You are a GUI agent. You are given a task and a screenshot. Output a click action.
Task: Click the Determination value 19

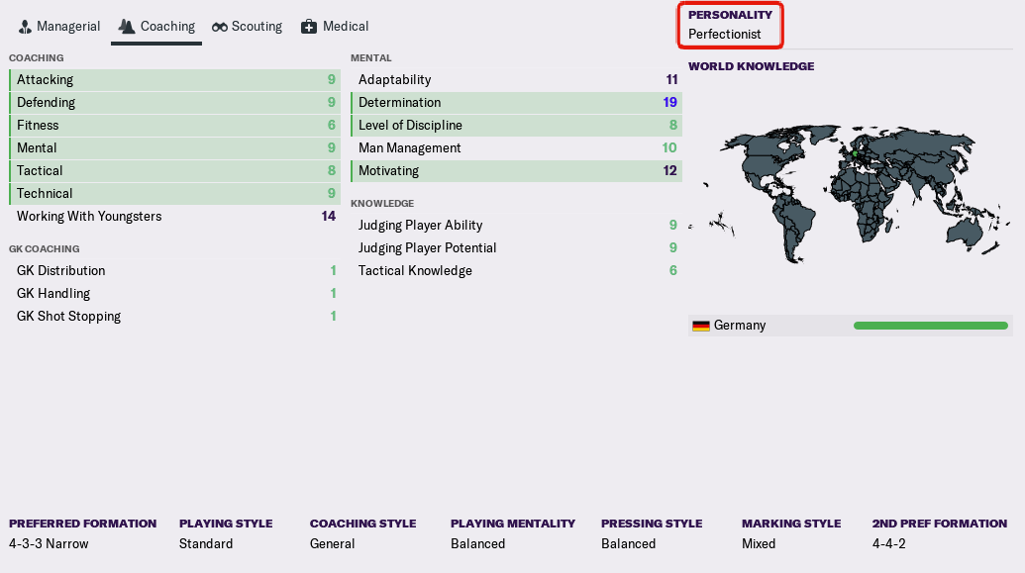pos(669,103)
